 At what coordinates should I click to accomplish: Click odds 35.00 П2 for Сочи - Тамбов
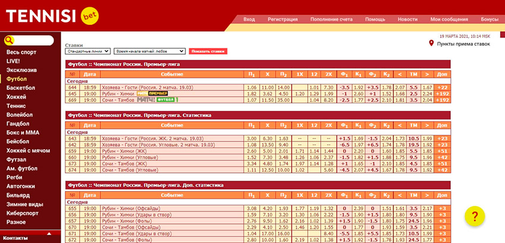(x=283, y=100)
